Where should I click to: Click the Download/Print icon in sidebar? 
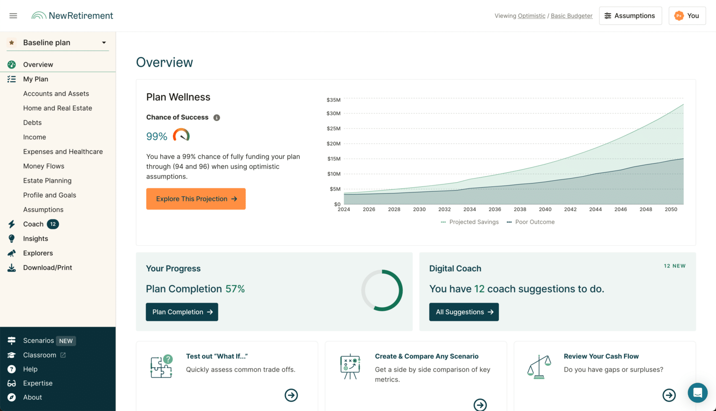[x=12, y=267]
